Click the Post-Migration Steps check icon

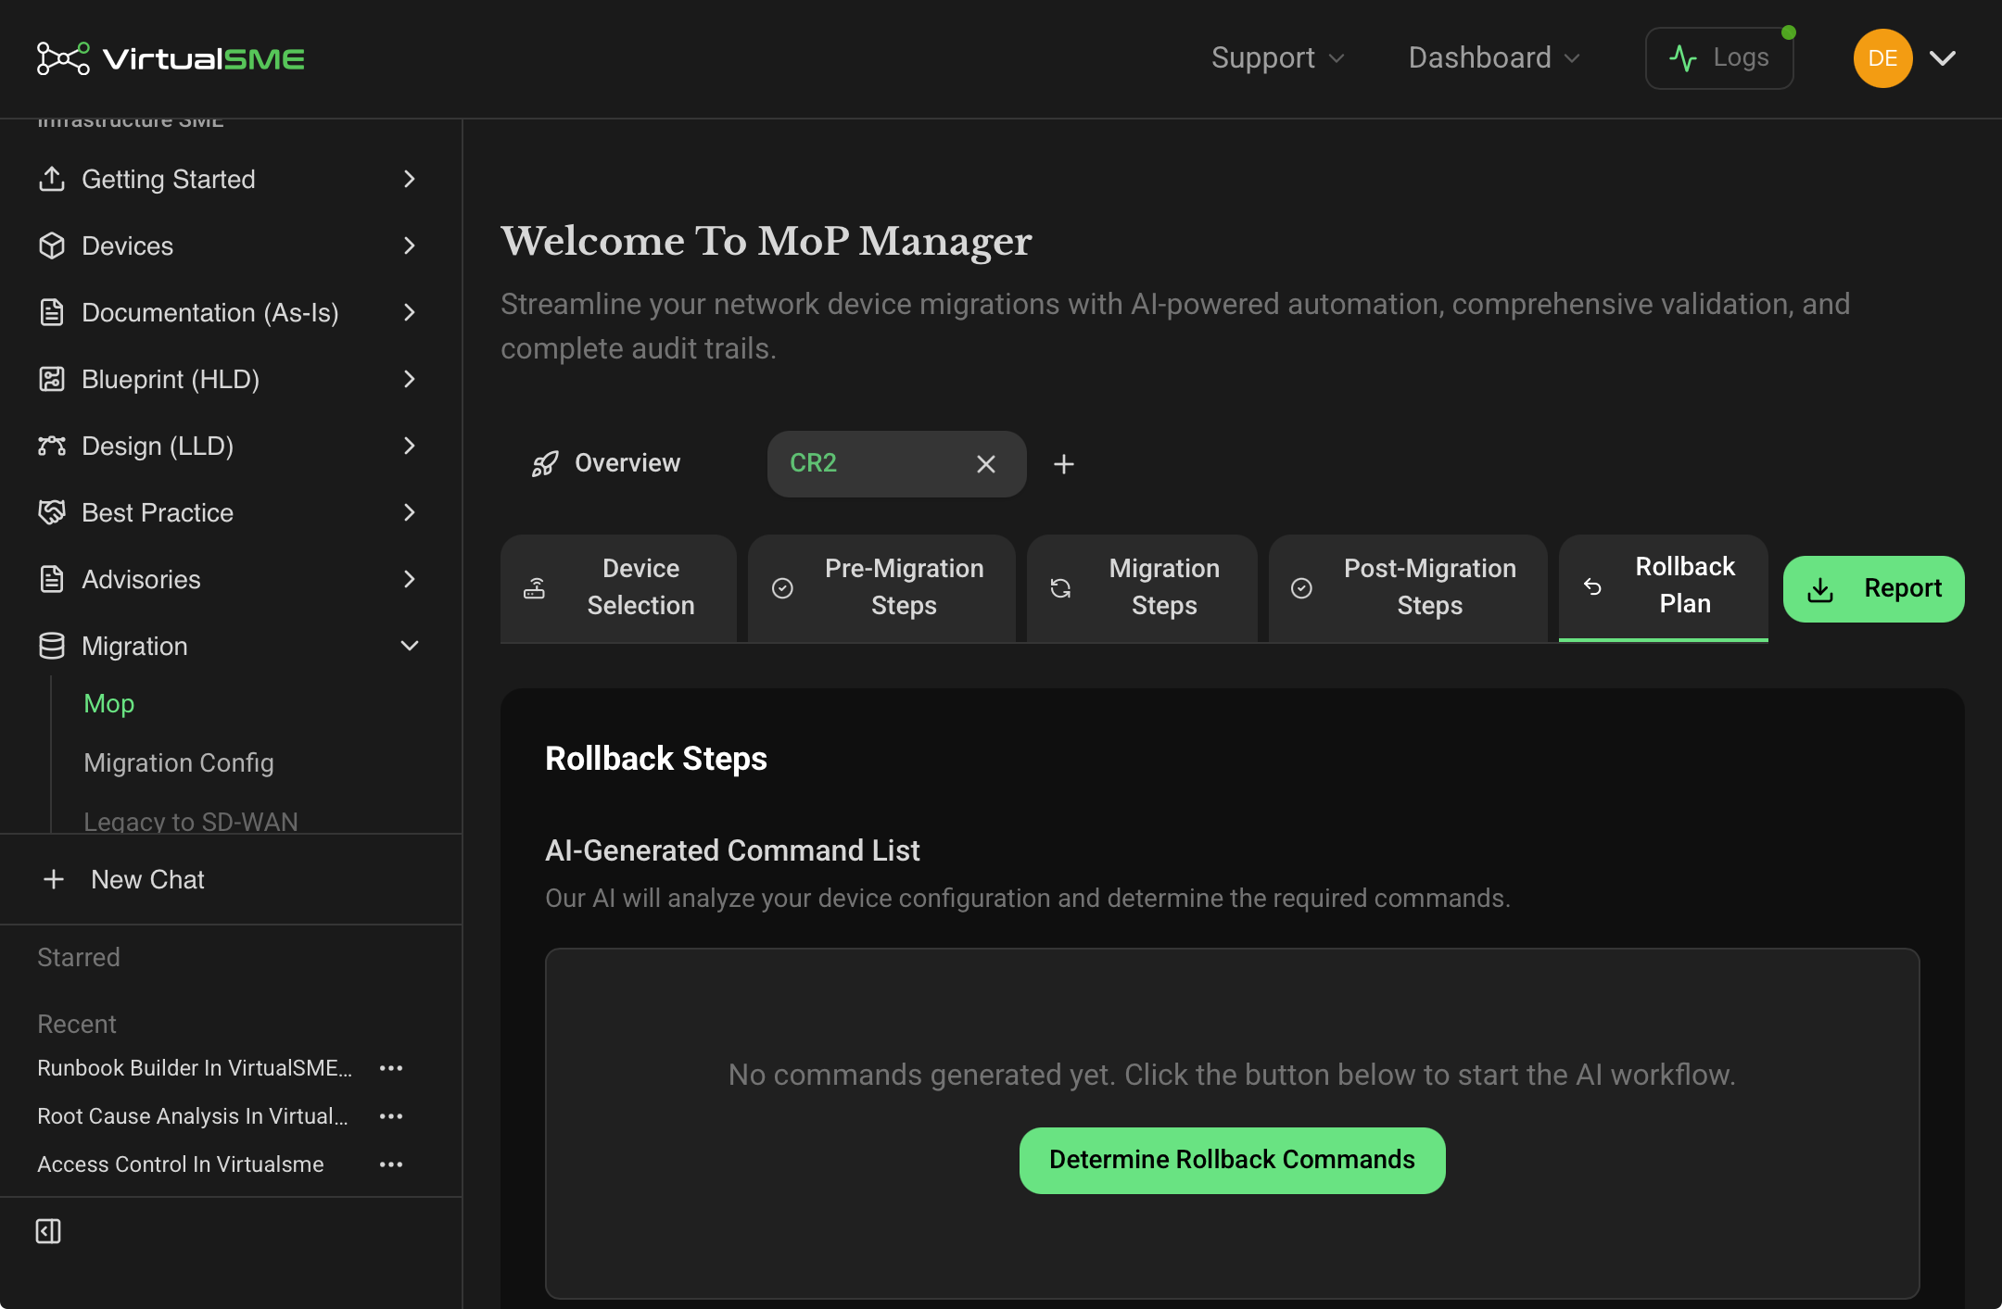pos(1302,588)
